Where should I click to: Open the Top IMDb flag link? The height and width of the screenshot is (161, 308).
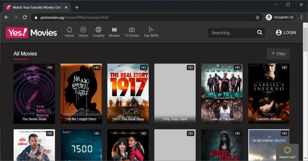(151, 32)
